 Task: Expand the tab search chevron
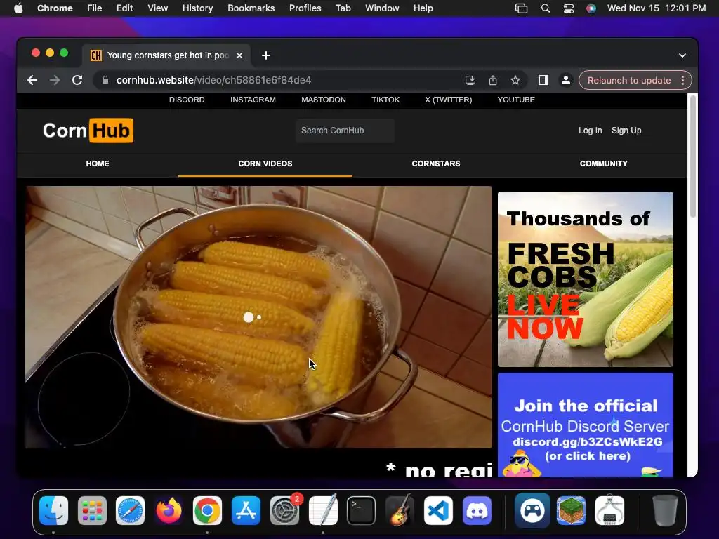(682, 55)
